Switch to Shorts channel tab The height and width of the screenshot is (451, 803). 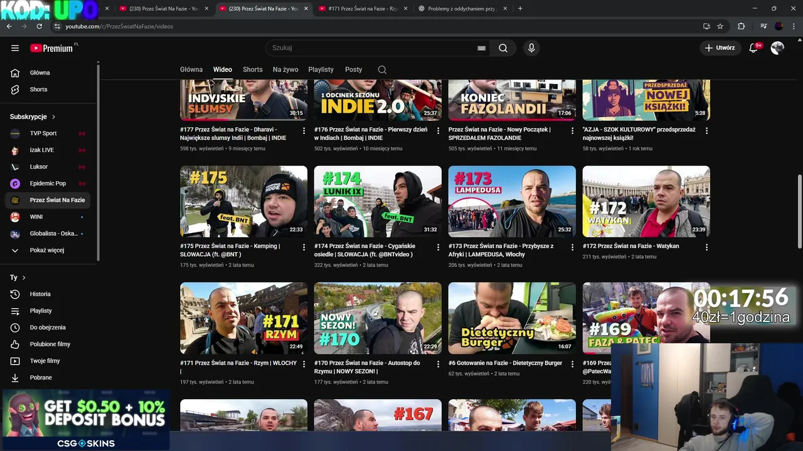click(x=253, y=70)
